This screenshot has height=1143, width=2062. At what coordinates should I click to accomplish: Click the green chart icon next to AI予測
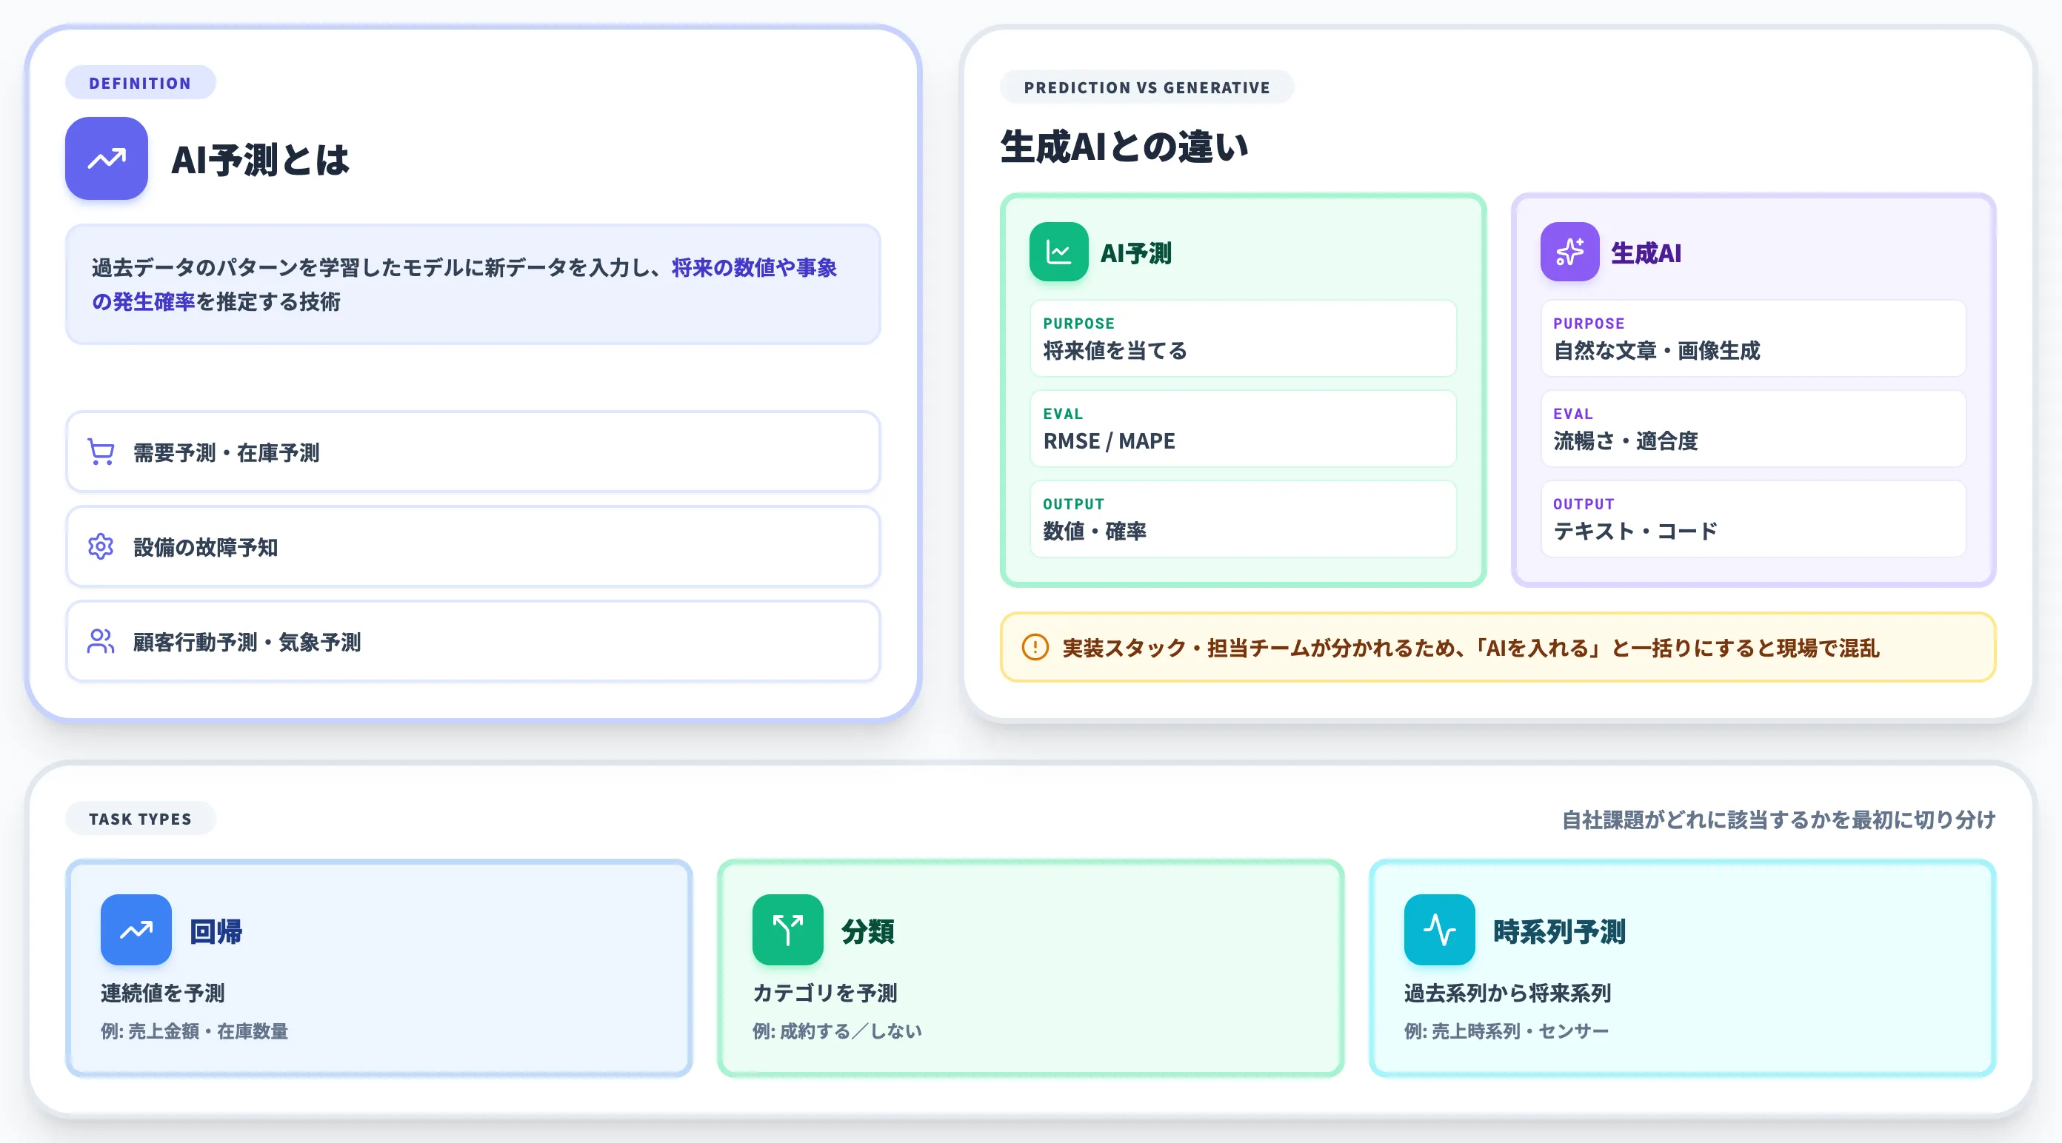(1058, 252)
